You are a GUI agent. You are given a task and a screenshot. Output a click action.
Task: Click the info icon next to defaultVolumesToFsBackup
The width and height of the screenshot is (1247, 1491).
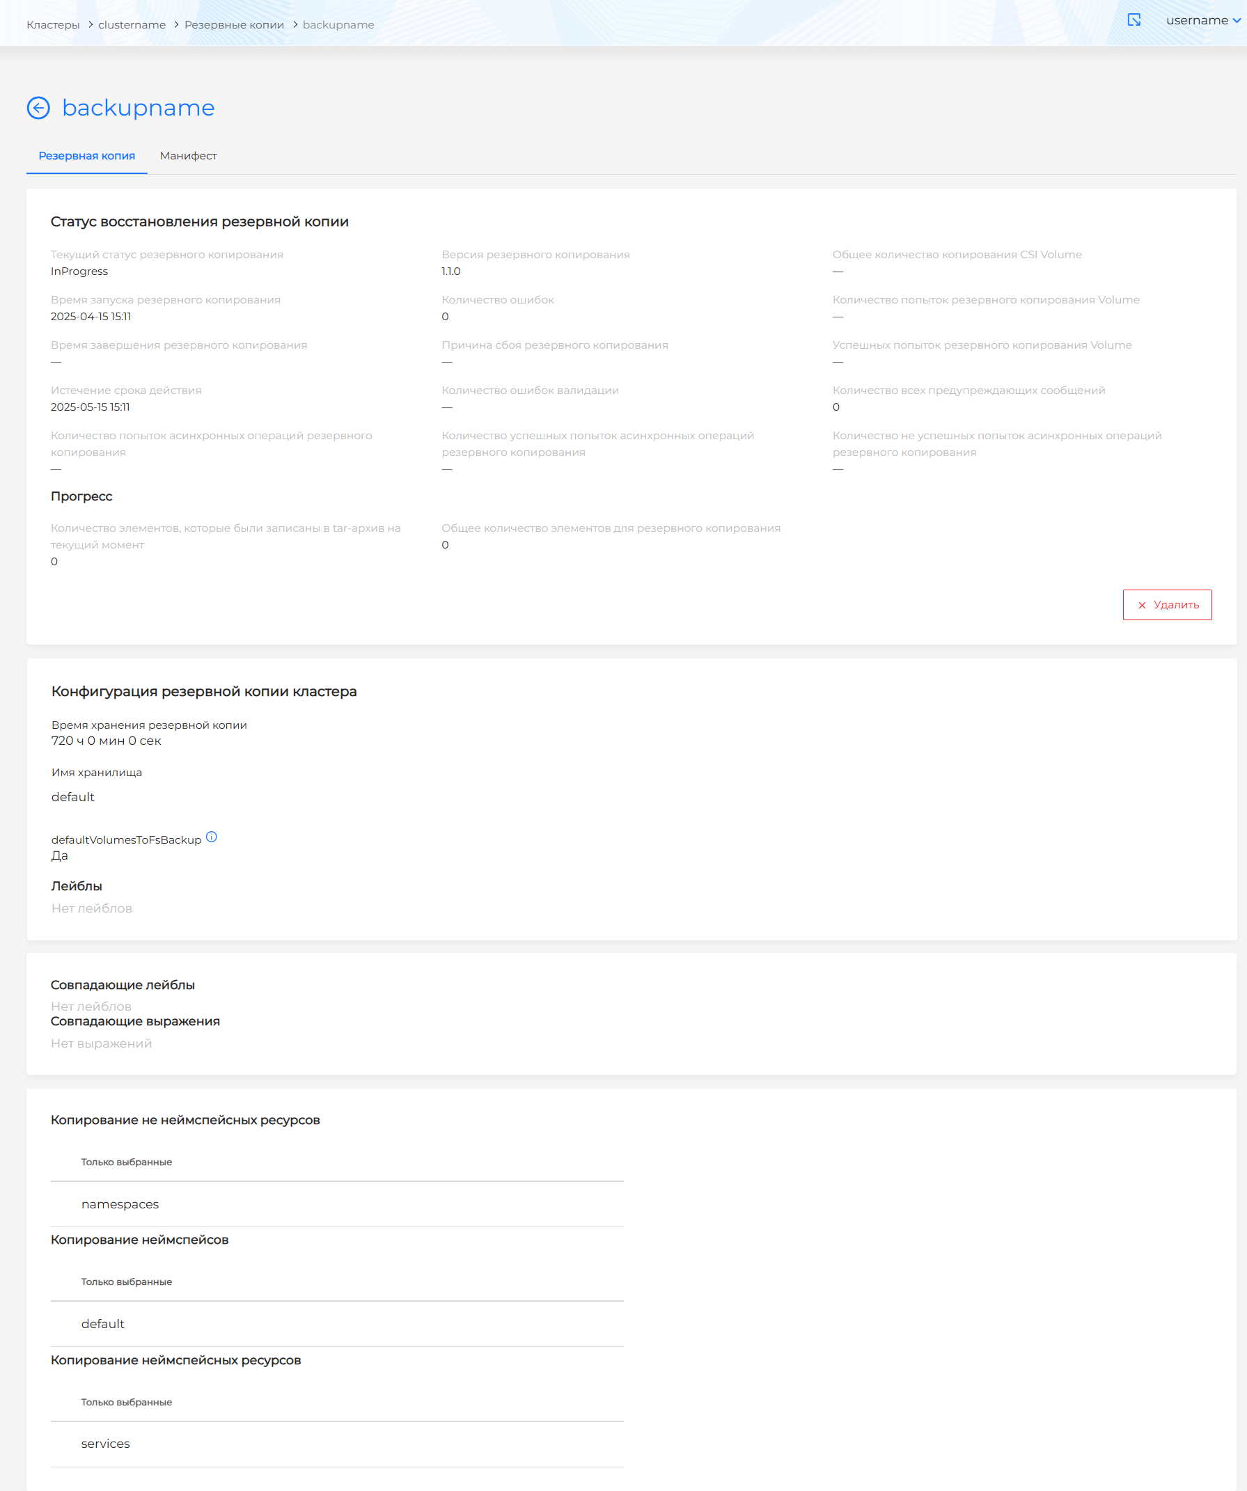pyautogui.click(x=212, y=837)
